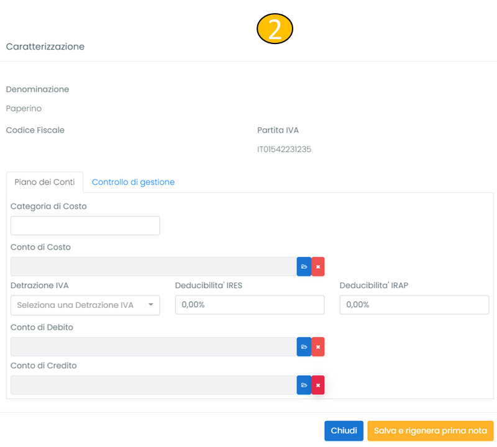
Task: Click Salva e rigenera prima nota
Action: tap(430, 430)
